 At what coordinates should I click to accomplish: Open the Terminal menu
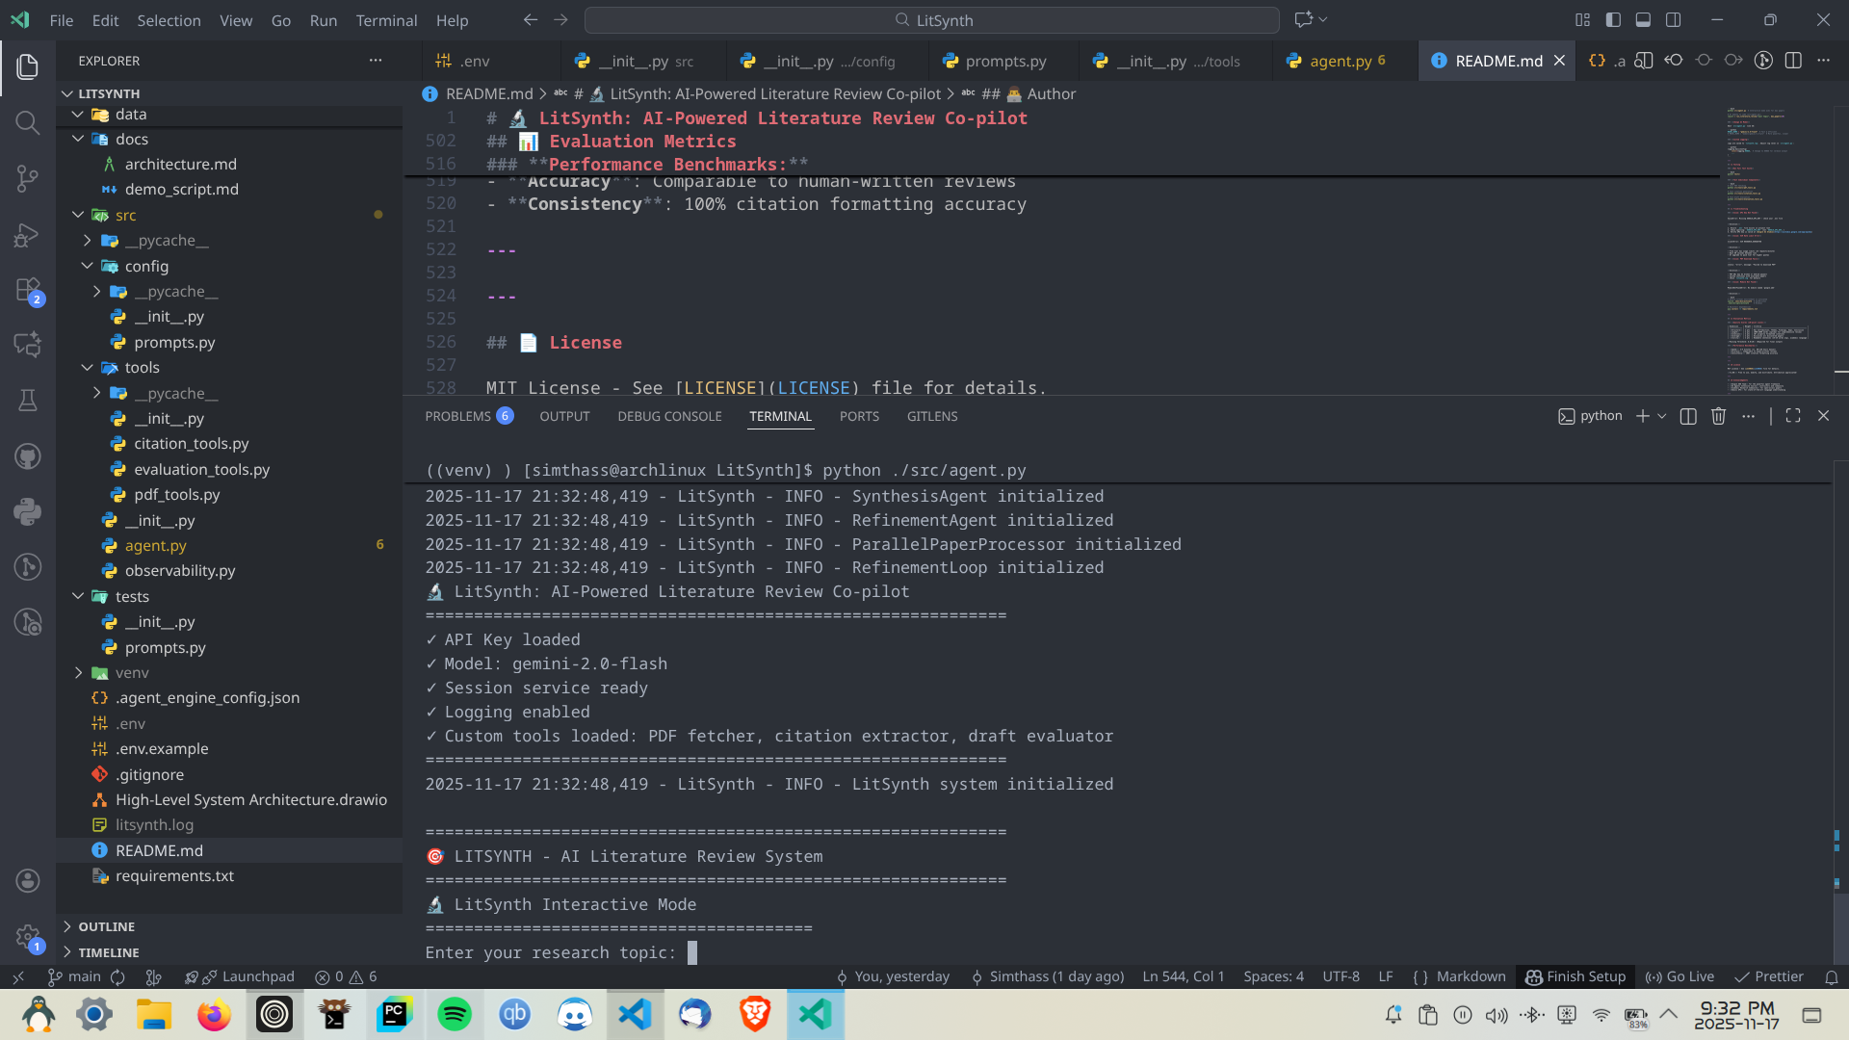pos(386,19)
